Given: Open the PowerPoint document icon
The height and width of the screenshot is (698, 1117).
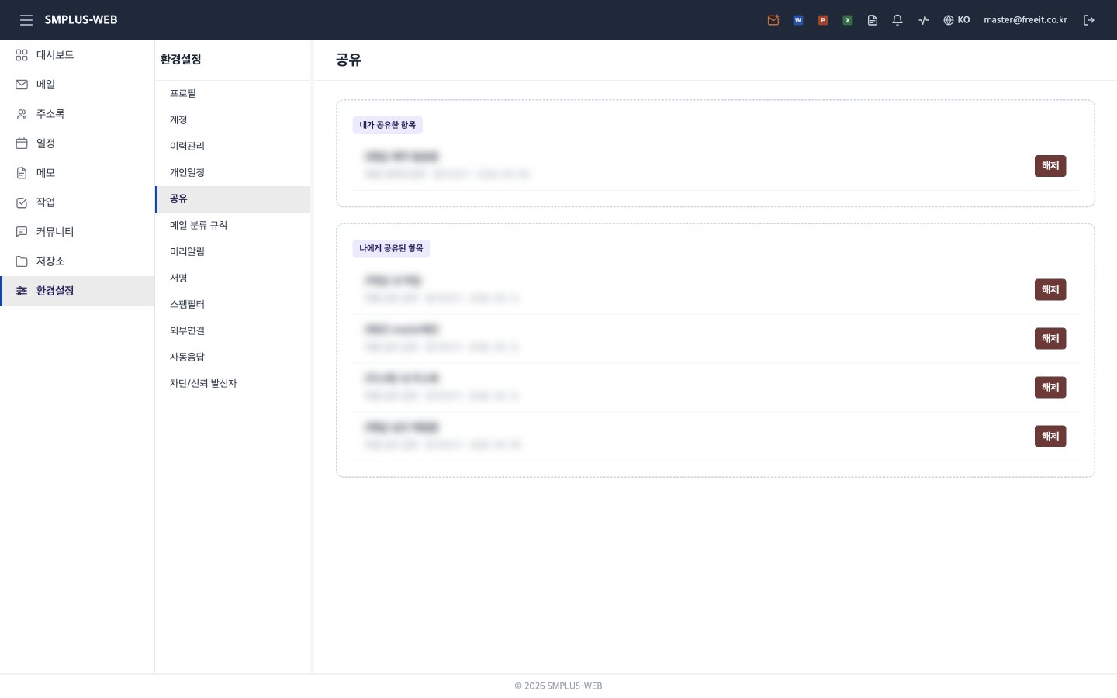Looking at the screenshot, I should [x=823, y=20].
